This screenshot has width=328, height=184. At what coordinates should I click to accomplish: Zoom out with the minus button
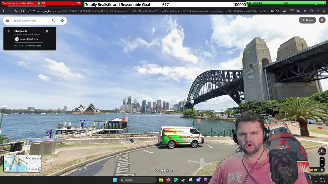(322, 164)
